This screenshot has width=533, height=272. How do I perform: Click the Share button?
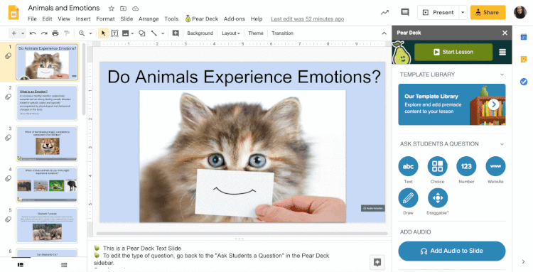488,13
